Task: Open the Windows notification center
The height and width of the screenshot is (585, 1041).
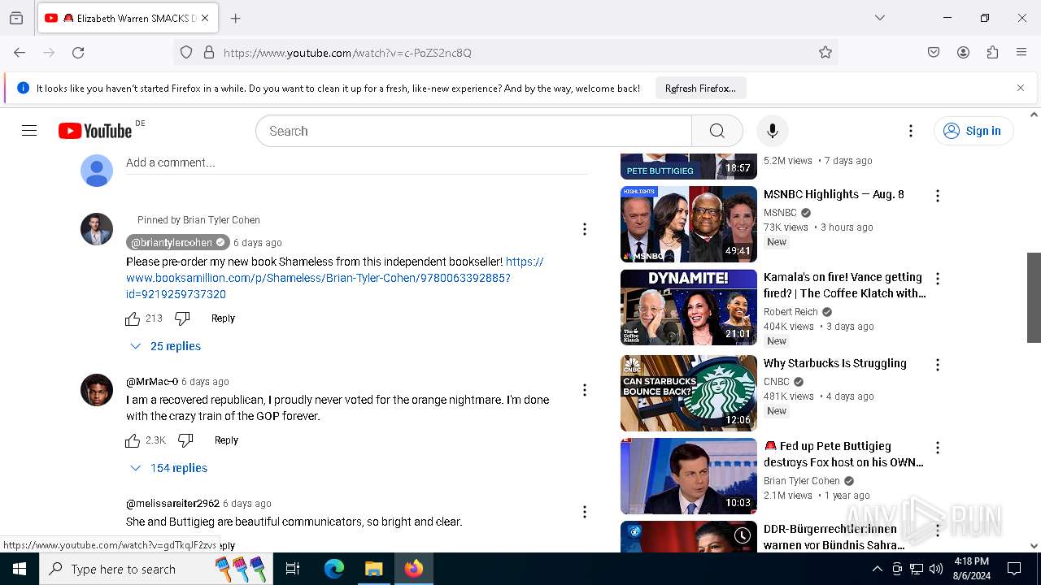Action: (1014, 569)
